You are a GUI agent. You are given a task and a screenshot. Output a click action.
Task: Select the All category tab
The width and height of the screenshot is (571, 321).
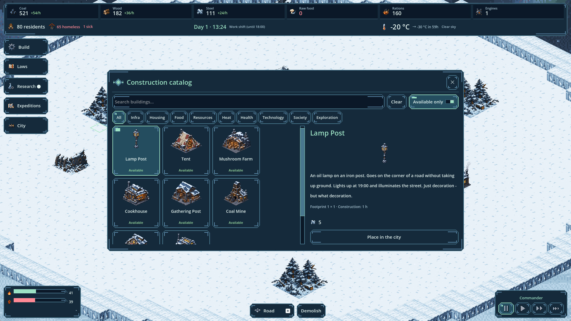pyautogui.click(x=119, y=117)
